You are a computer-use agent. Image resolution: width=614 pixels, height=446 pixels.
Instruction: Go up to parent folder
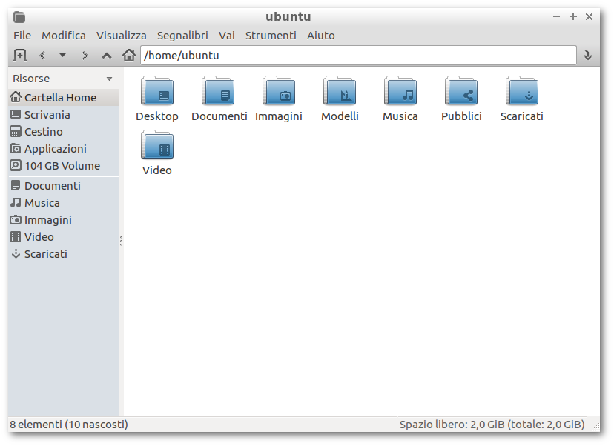[x=107, y=56]
